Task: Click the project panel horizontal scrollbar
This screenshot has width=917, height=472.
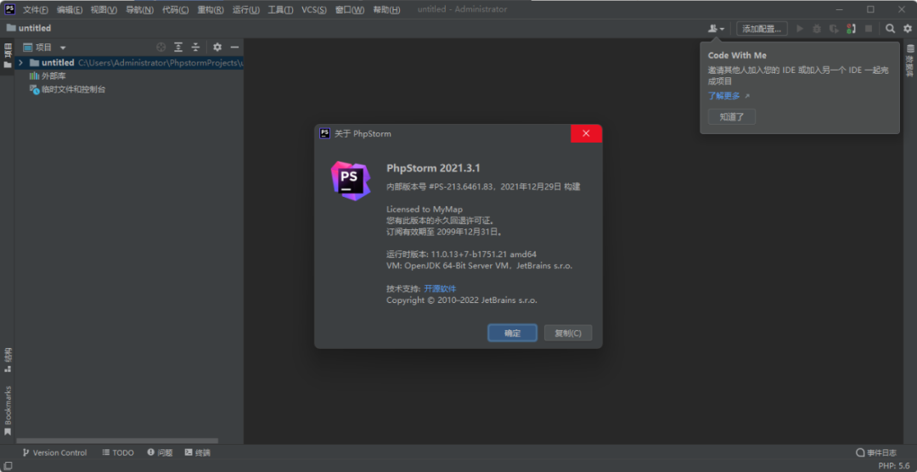Action: (x=117, y=441)
